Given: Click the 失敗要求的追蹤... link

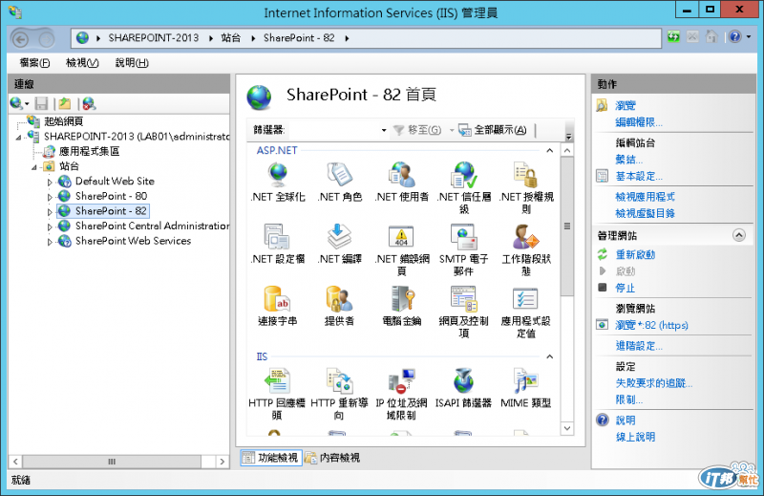Looking at the screenshot, I should [x=654, y=383].
